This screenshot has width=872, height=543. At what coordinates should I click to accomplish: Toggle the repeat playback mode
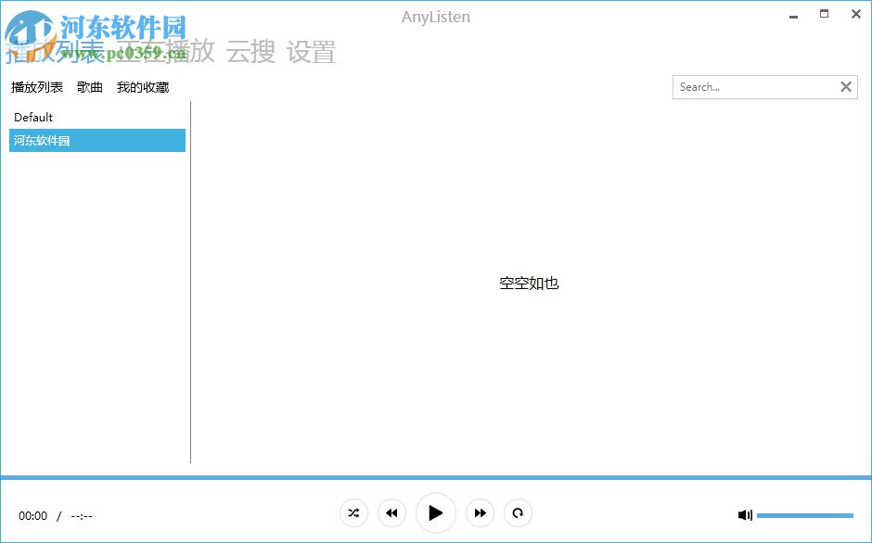[x=518, y=512]
